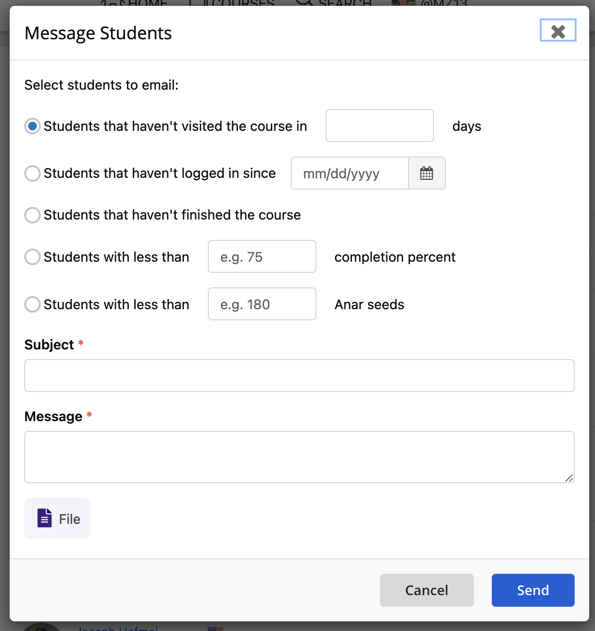
Task: Open the calendar date picker icon
Action: pyautogui.click(x=426, y=173)
